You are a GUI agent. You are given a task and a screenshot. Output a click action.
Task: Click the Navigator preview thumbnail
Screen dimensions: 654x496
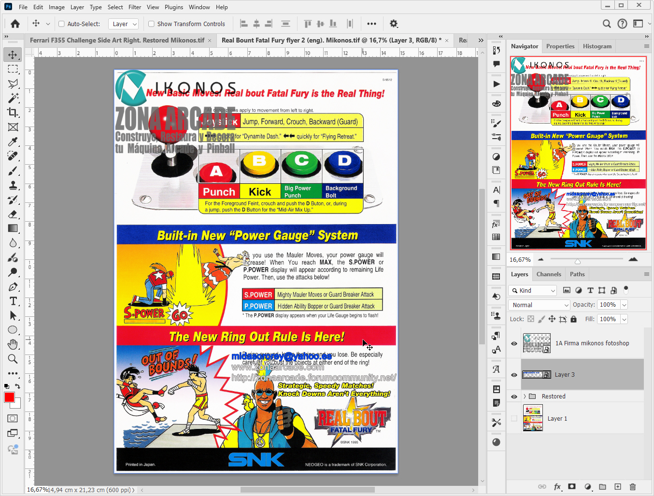click(x=578, y=153)
